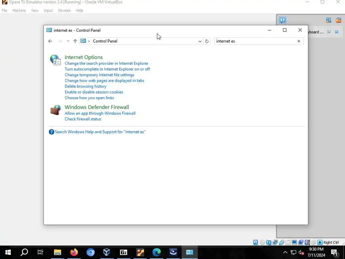Click the muted volume tray icon
The image size is (345, 259).
click(302, 252)
